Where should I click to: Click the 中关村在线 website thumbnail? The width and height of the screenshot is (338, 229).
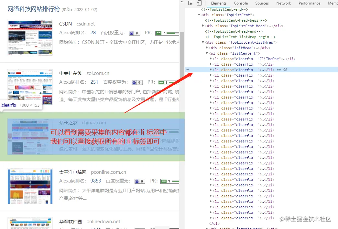[30, 87]
